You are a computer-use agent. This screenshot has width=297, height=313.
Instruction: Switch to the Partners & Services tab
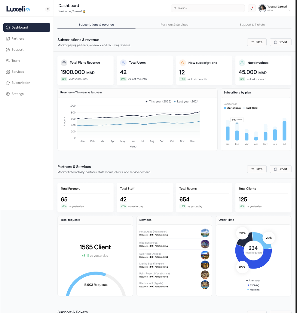tap(174, 25)
